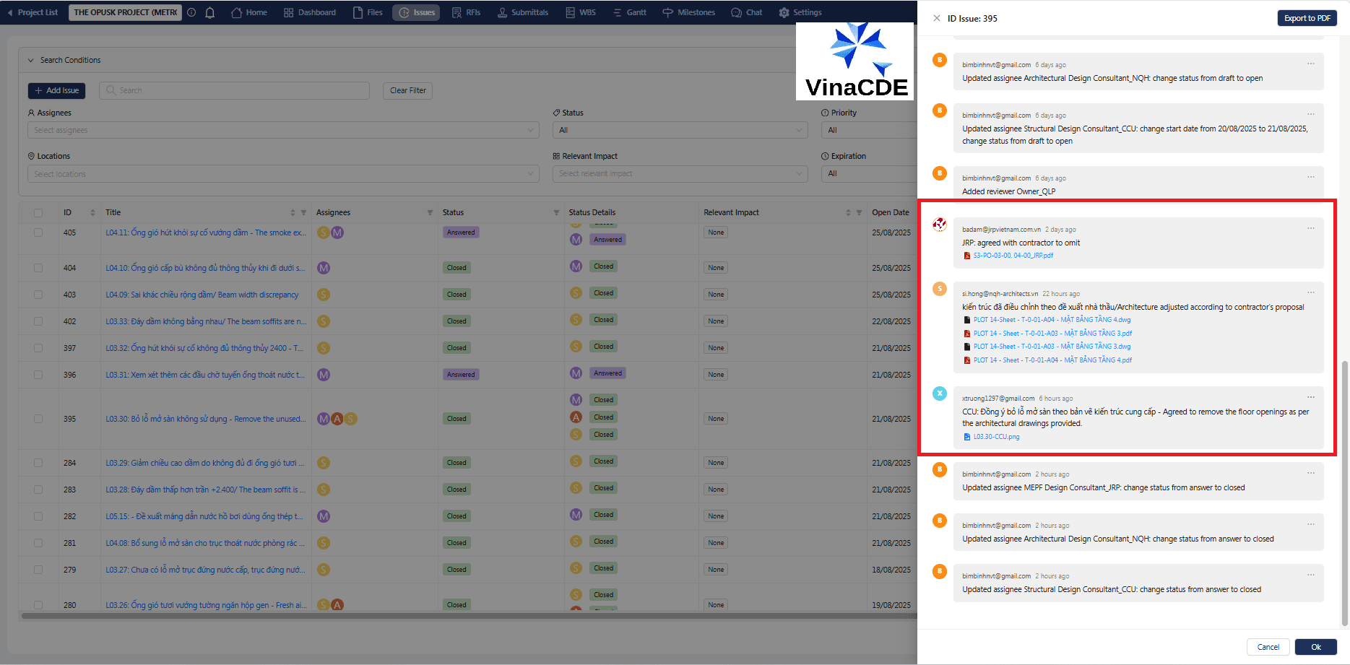The image size is (1350, 665).
Task: Collapse the Search Conditions section
Action: (x=31, y=61)
